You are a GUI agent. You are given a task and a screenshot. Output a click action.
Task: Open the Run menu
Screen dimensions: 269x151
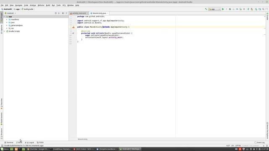(x=53, y=5)
